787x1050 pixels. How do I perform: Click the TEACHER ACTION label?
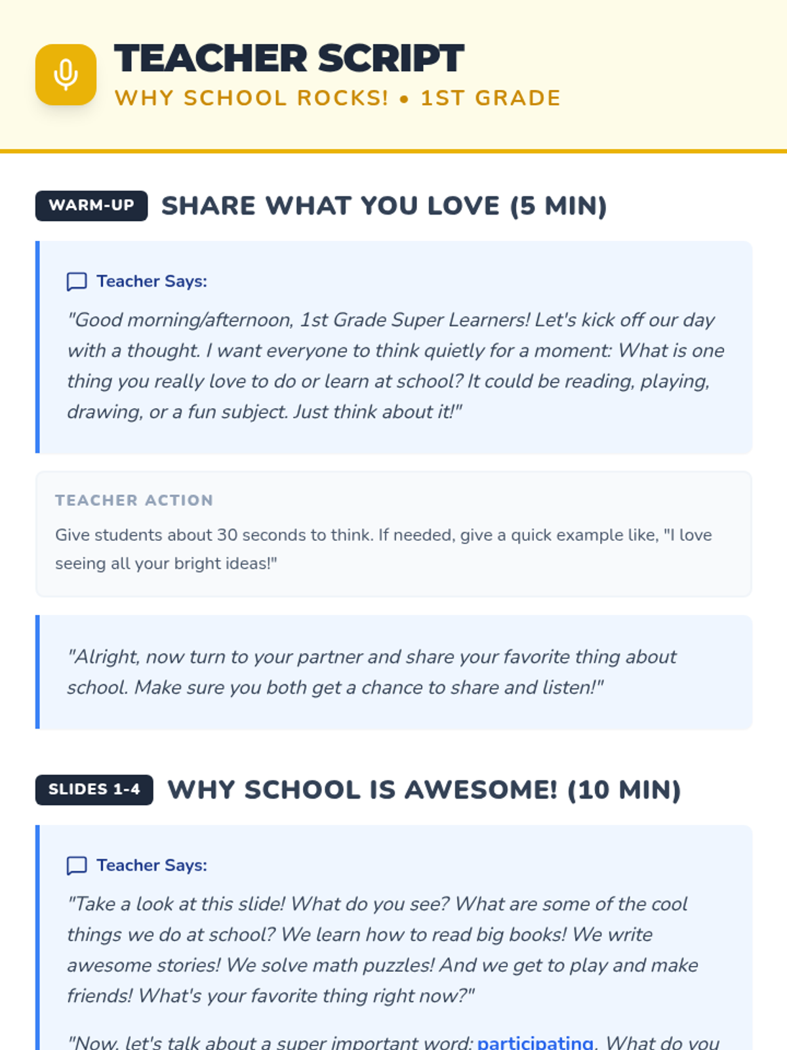(134, 500)
